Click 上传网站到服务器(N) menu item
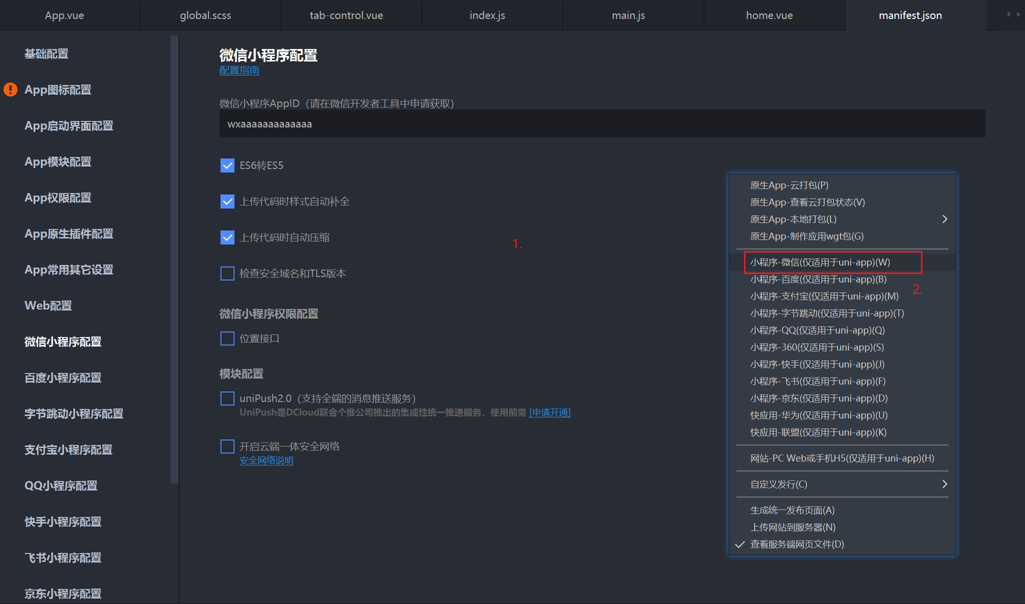Viewport: 1025px width, 604px height. [x=842, y=527]
